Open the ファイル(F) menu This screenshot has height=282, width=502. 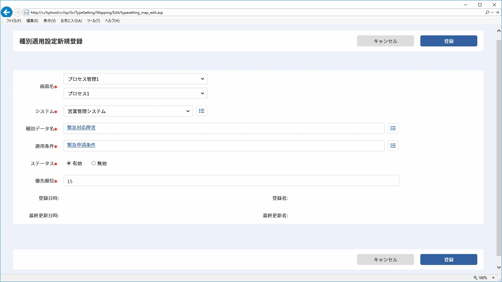point(14,21)
